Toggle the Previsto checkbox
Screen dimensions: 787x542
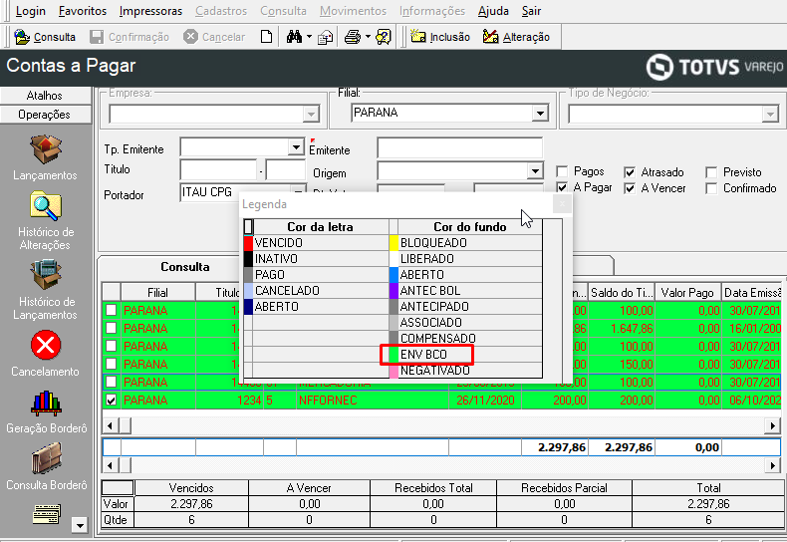click(710, 172)
